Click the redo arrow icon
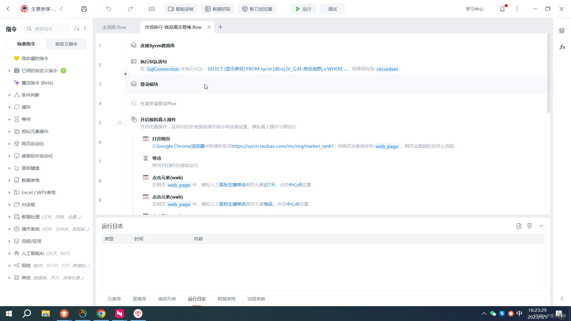 point(130,9)
